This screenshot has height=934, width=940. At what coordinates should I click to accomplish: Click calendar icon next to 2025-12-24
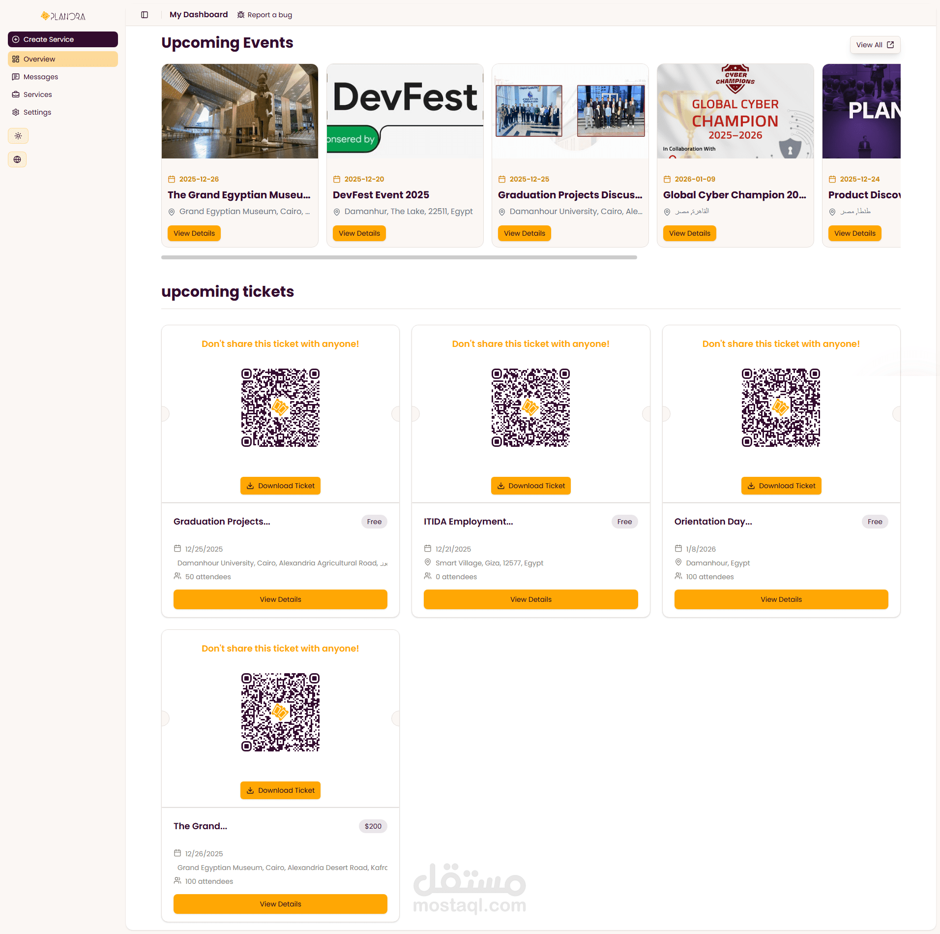coord(832,179)
